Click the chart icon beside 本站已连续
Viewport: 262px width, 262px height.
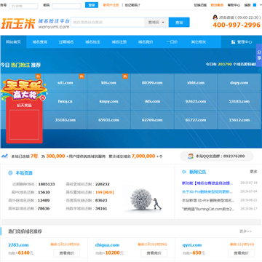coord(4,156)
